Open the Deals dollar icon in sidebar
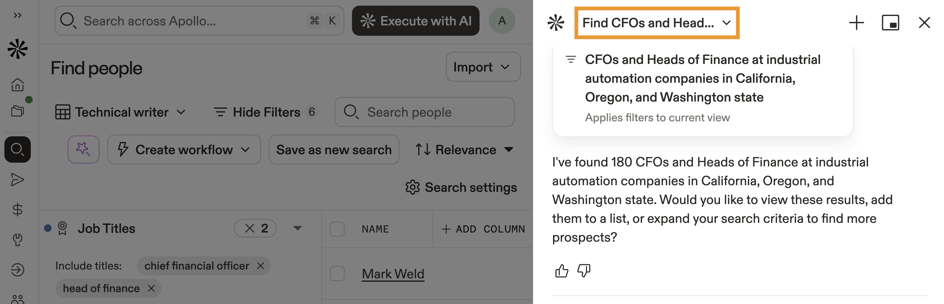944x304 pixels. click(18, 210)
